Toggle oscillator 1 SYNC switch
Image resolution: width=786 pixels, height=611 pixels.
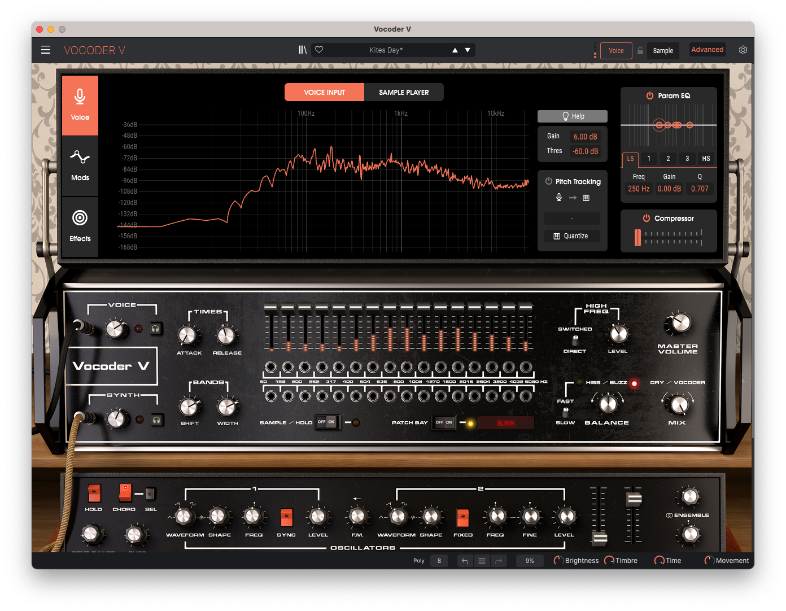(x=286, y=517)
